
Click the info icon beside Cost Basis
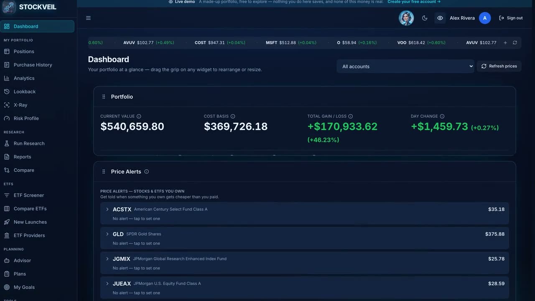(233, 116)
